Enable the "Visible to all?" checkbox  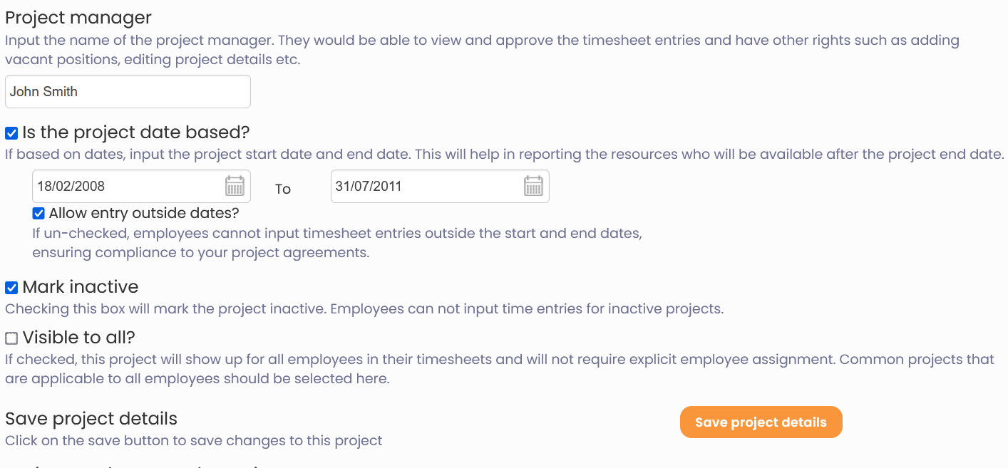click(11, 338)
